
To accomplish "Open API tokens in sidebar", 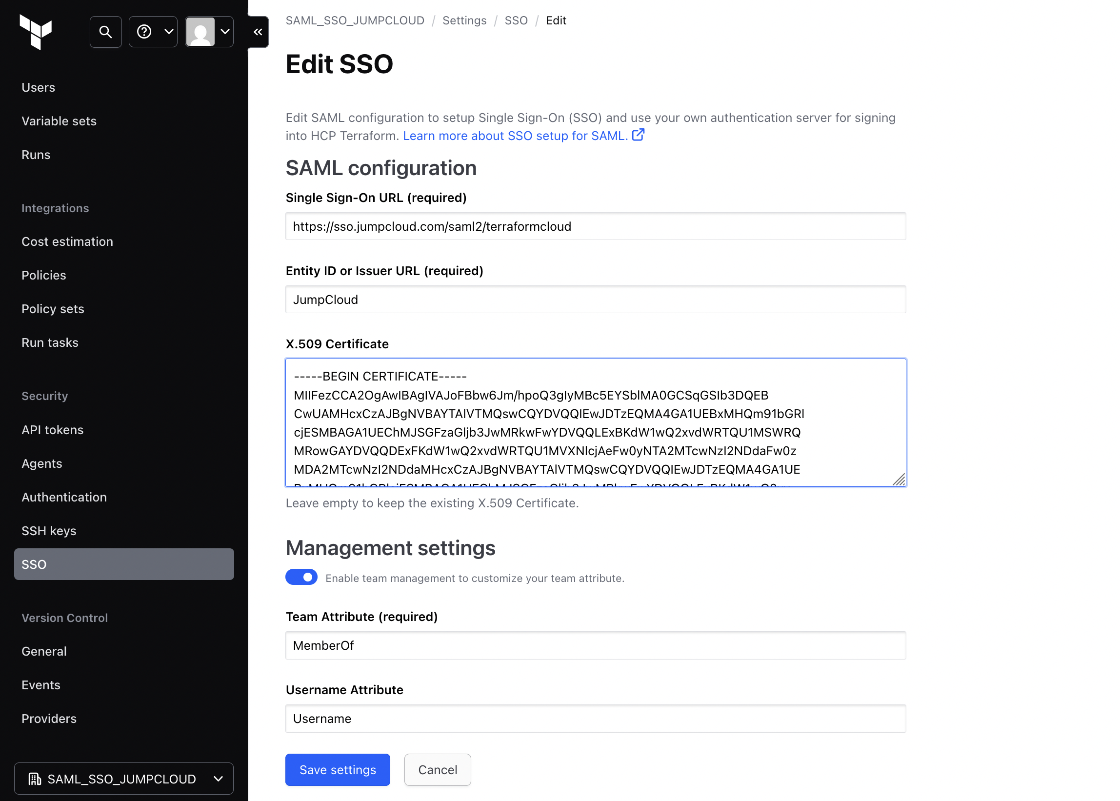I will [52, 430].
